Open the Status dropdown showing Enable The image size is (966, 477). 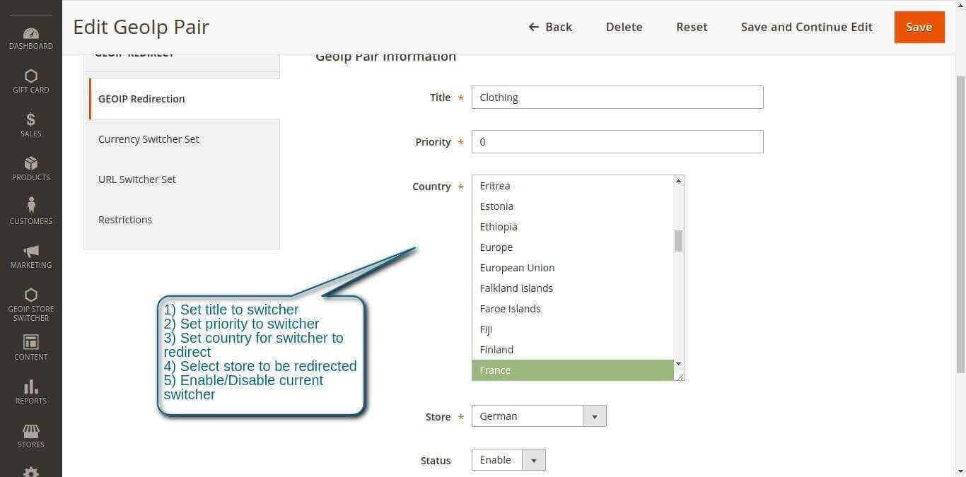tap(508, 460)
